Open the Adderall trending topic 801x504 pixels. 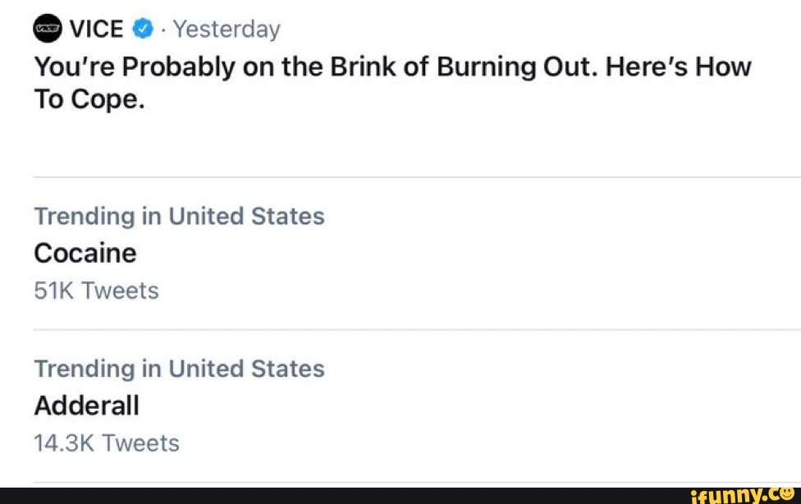click(x=86, y=406)
